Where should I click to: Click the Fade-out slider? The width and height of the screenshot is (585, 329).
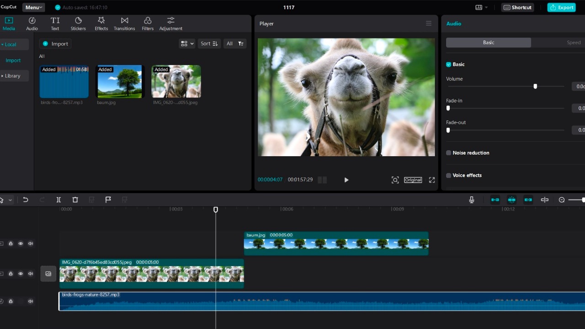point(506,130)
